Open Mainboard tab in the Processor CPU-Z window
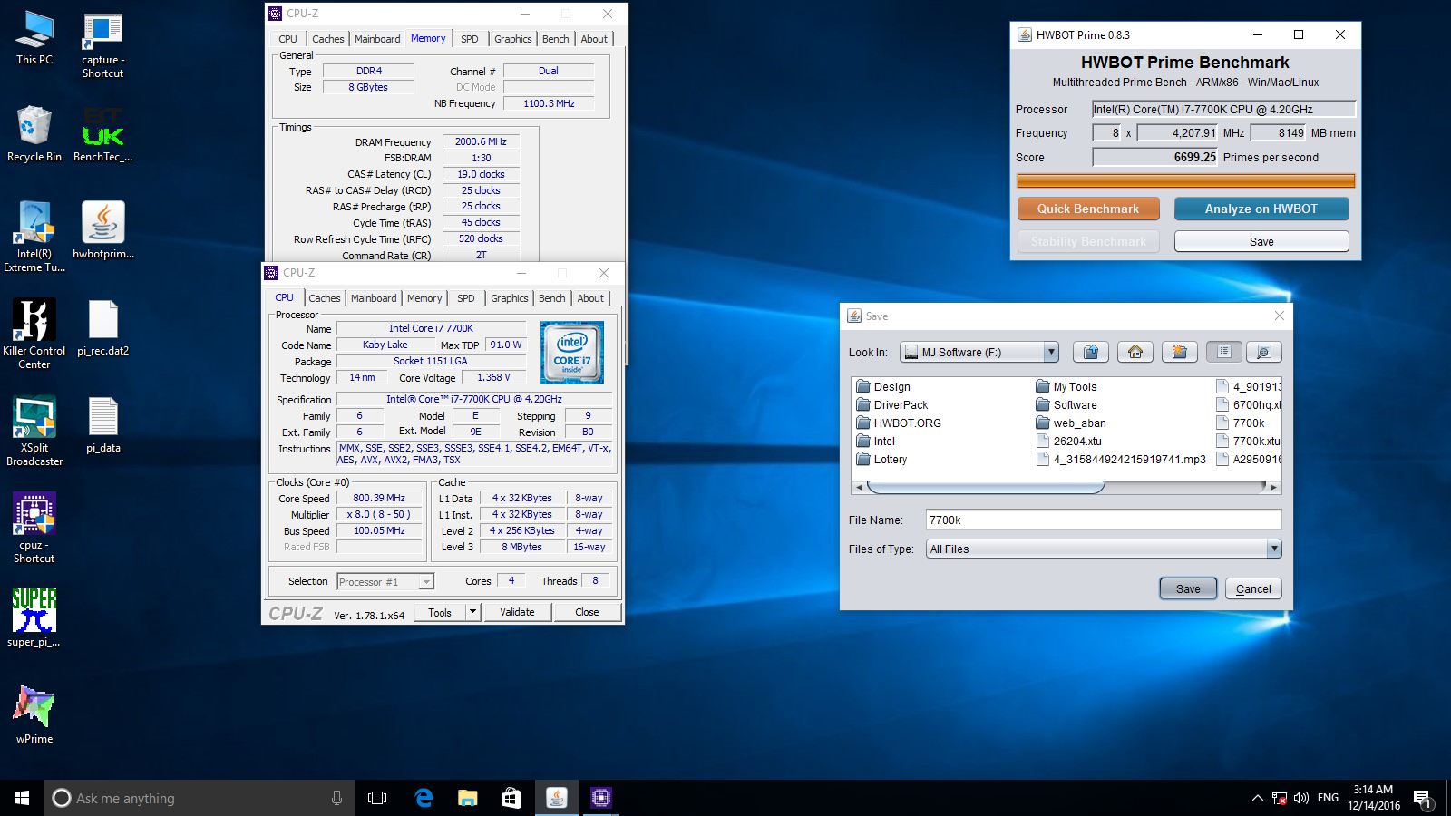Screen dimensions: 1451x816 (374, 298)
